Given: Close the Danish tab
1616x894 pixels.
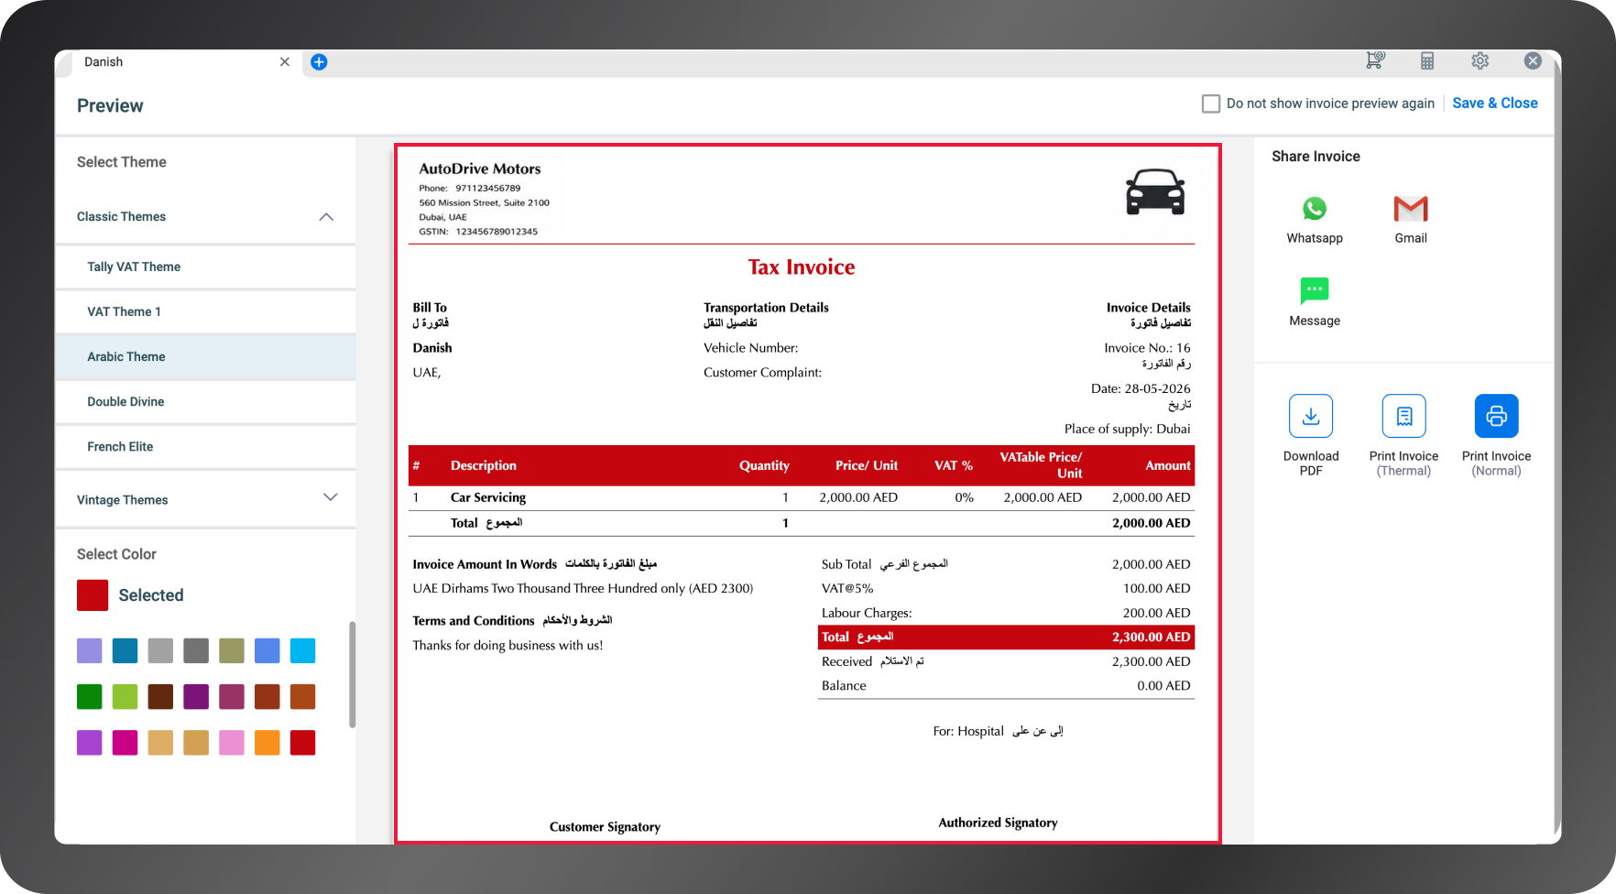Looking at the screenshot, I should click(285, 61).
